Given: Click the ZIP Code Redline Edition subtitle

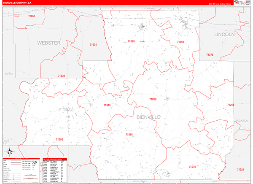Looking at the screenshot, I should point(220,4).
